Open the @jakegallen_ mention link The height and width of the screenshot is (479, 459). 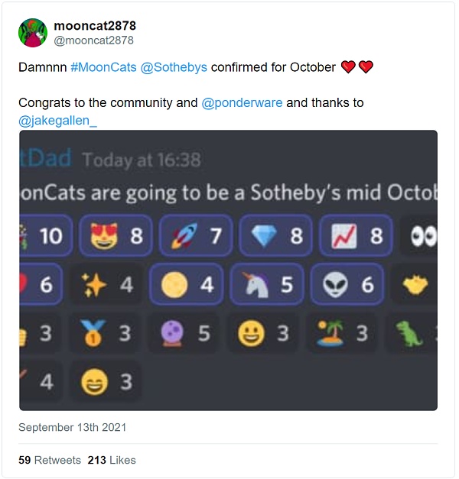(58, 120)
